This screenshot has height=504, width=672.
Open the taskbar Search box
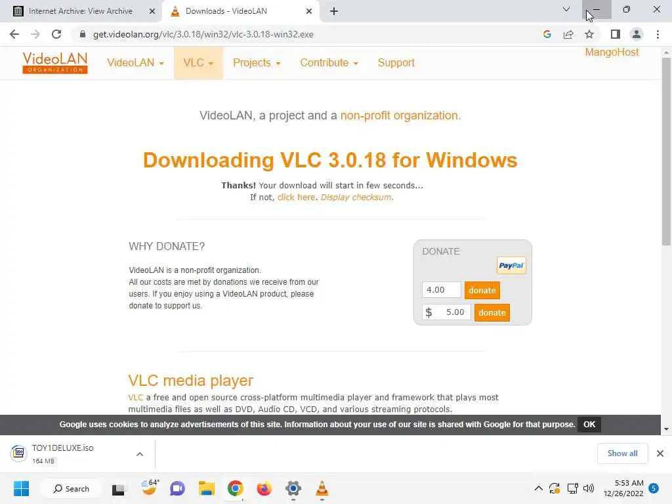pyautogui.click(x=71, y=488)
